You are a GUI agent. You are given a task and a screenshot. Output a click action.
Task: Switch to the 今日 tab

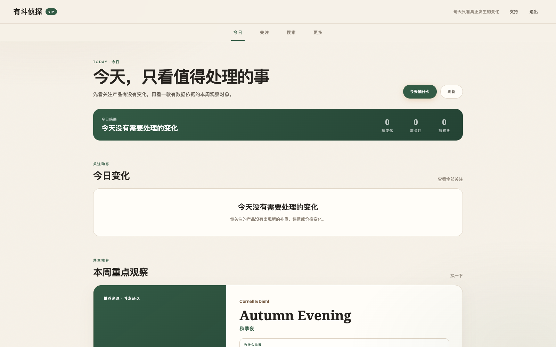(238, 33)
